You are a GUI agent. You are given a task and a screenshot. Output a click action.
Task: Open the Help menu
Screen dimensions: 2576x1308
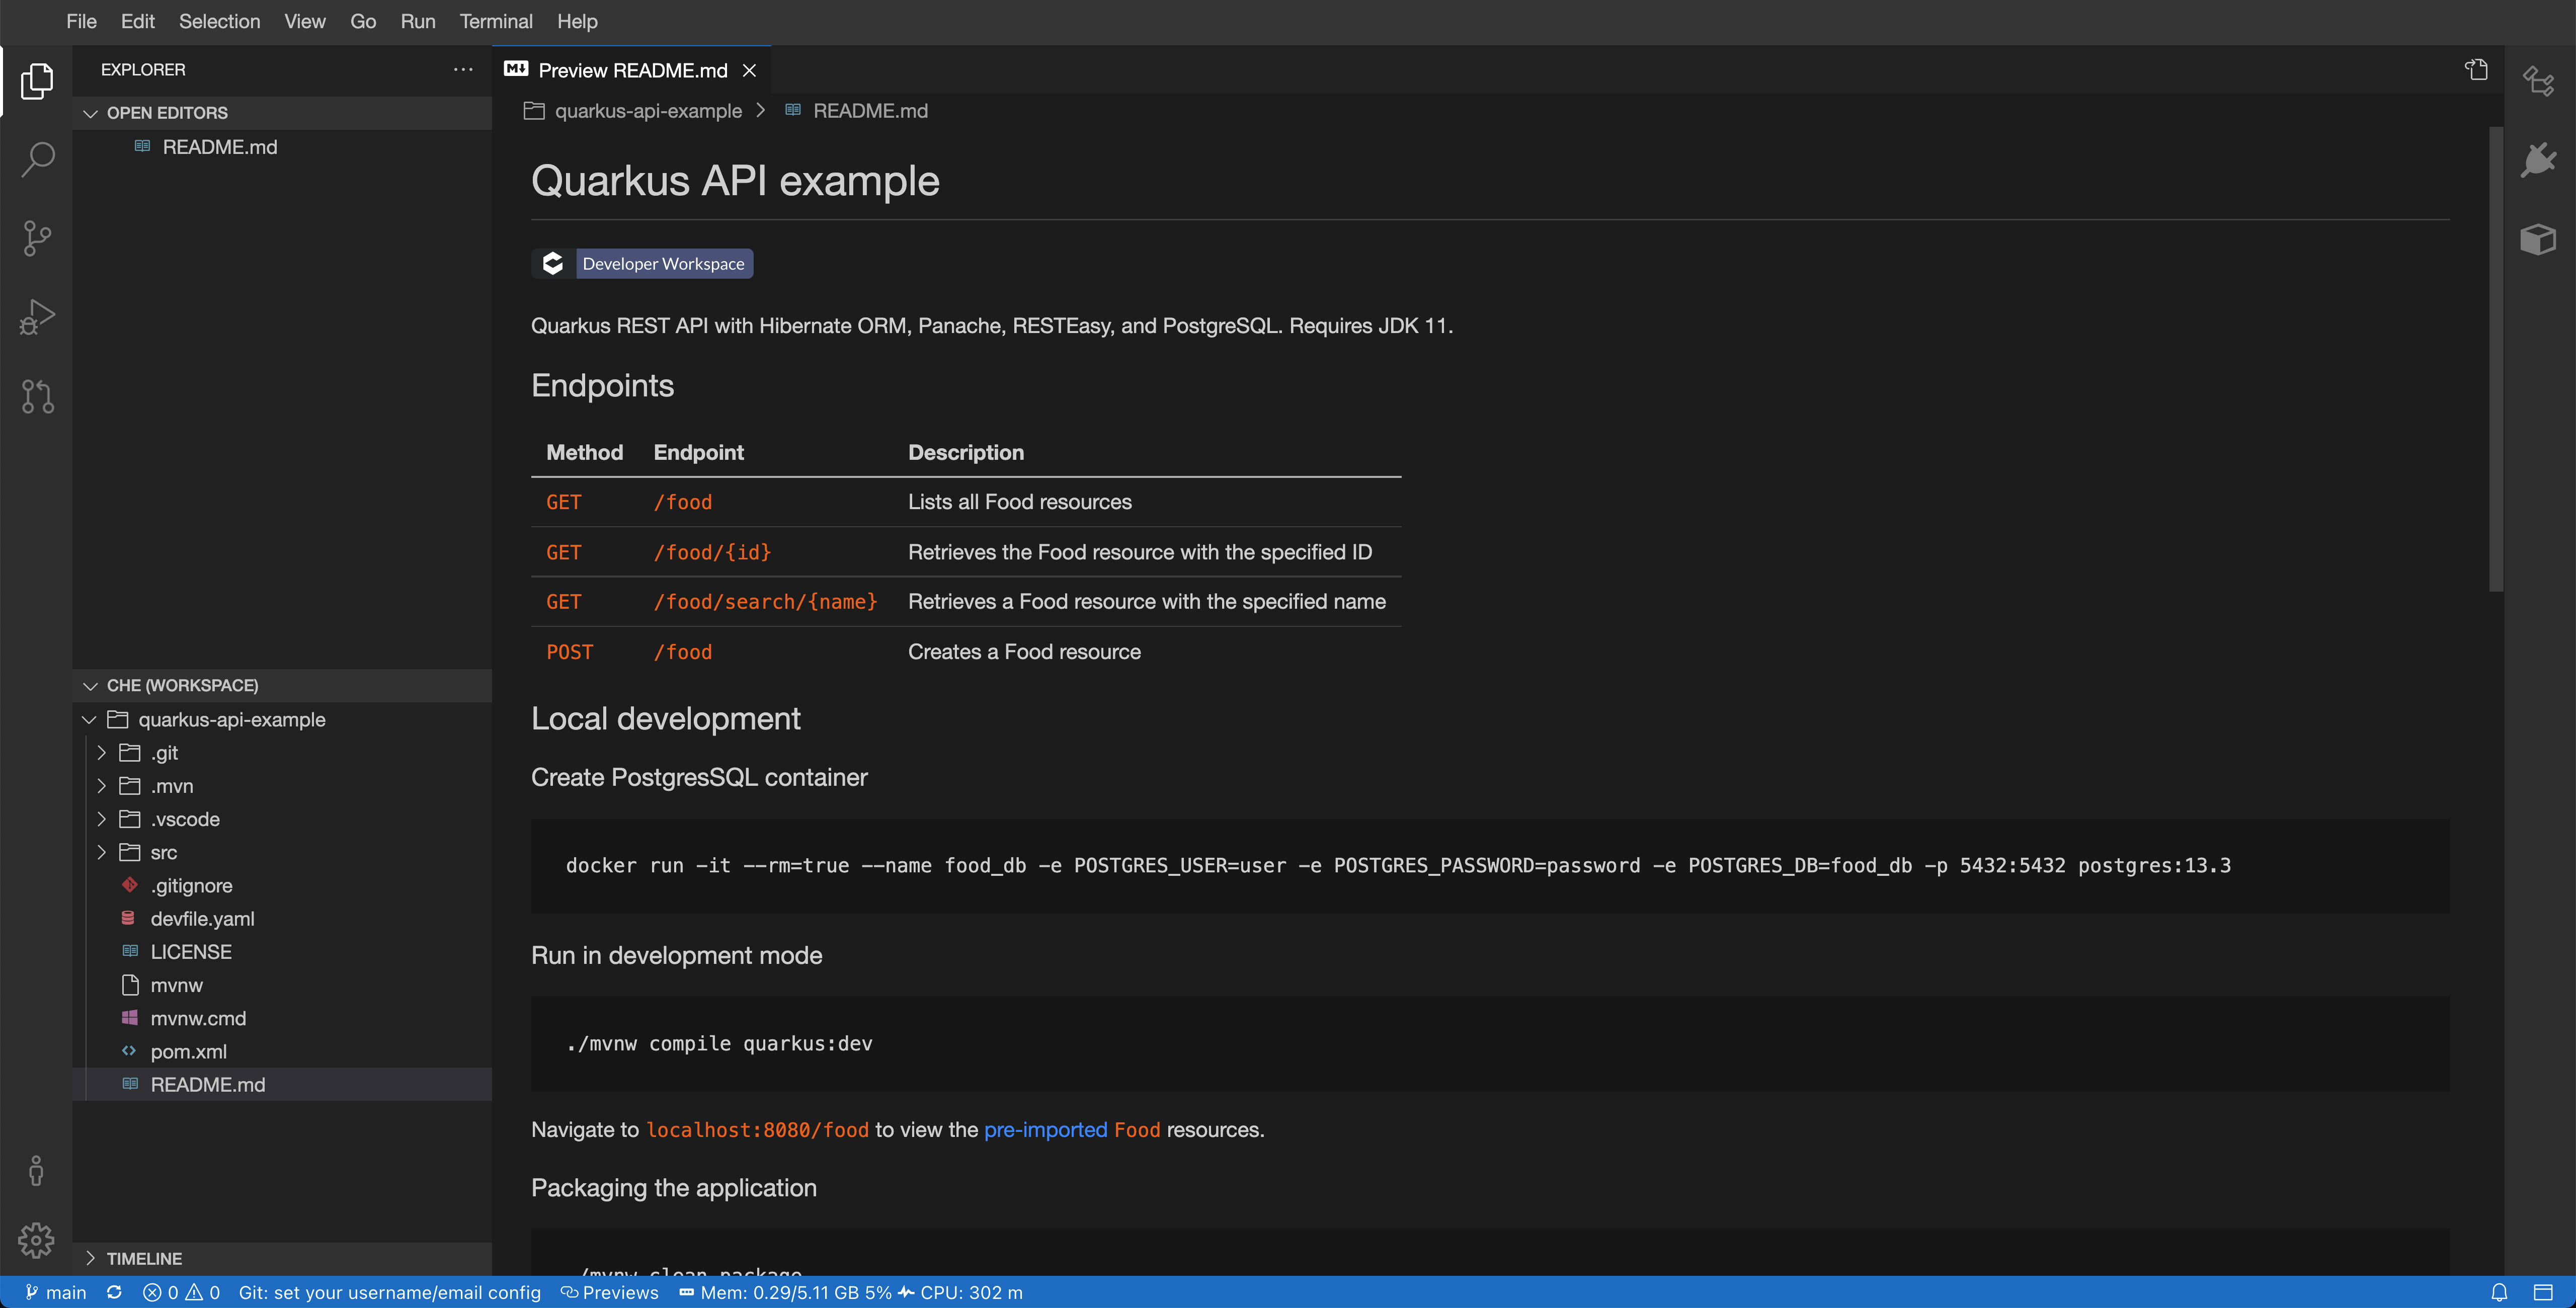pos(577,21)
